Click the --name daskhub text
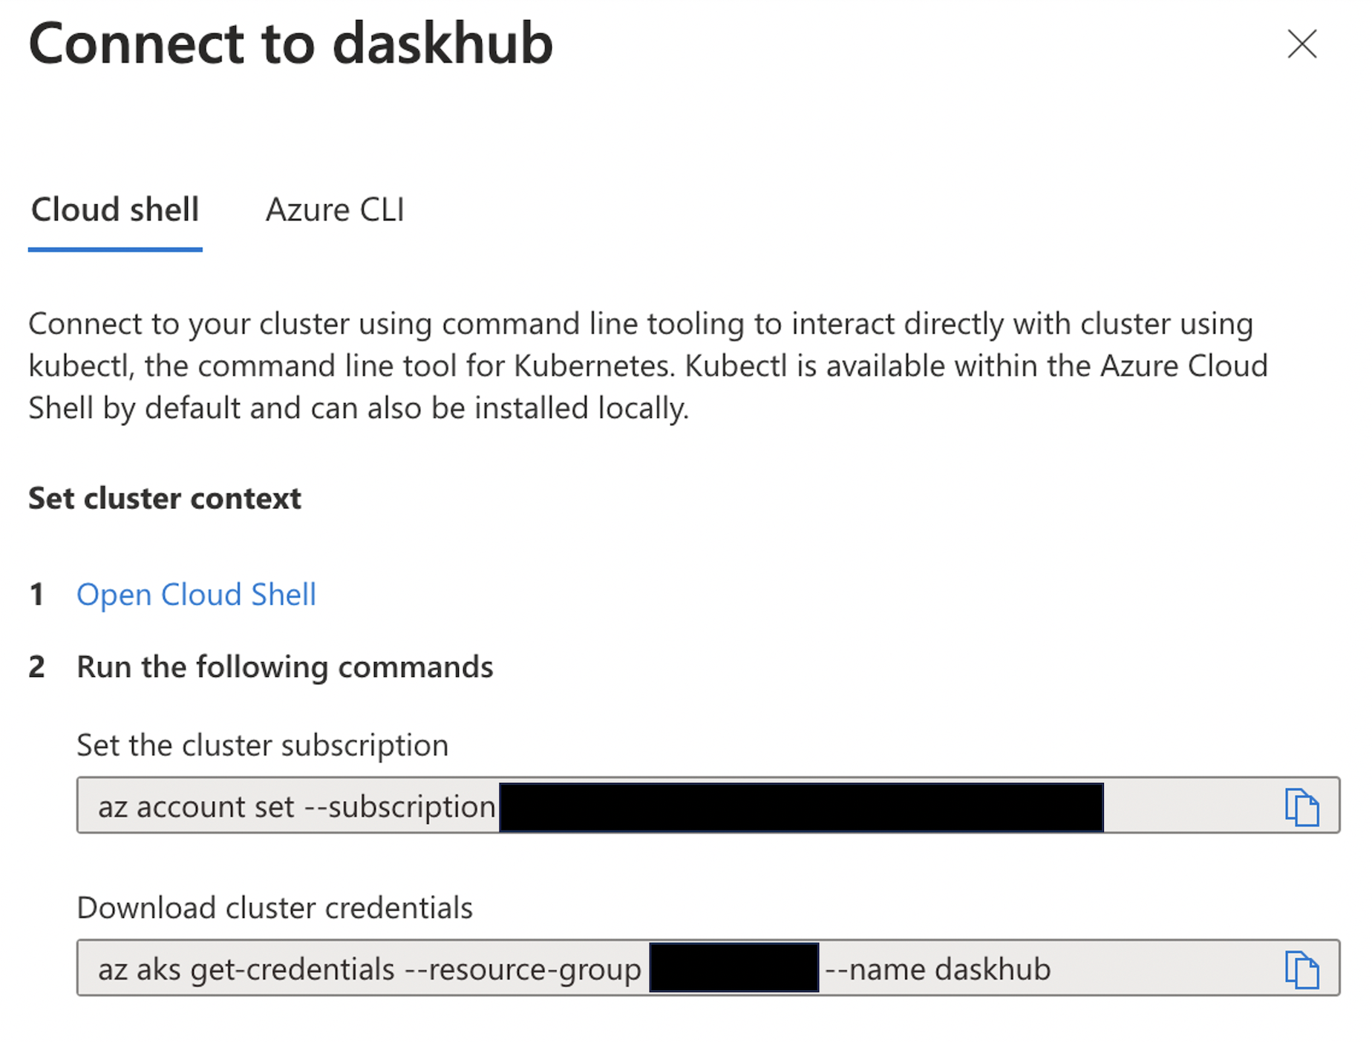This screenshot has height=1042, width=1372. pos(938,969)
